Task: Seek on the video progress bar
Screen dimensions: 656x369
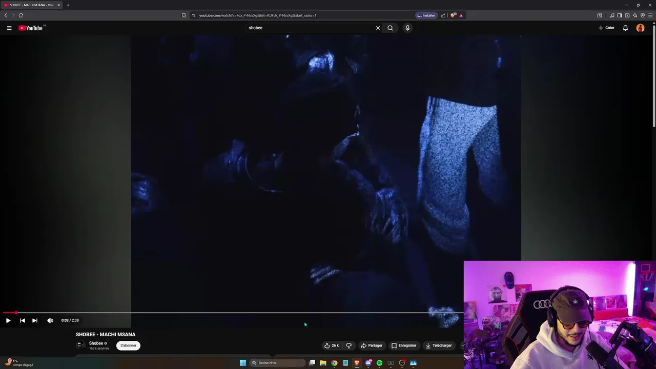Action: [x=232, y=313]
